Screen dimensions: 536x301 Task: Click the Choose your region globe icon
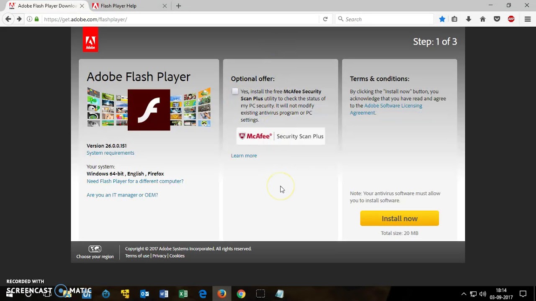(x=95, y=249)
